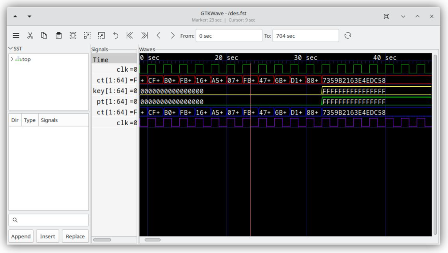Click the Paste clipboard icon
The width and height of the screenshot is (448, 253).
coord(58,36)
